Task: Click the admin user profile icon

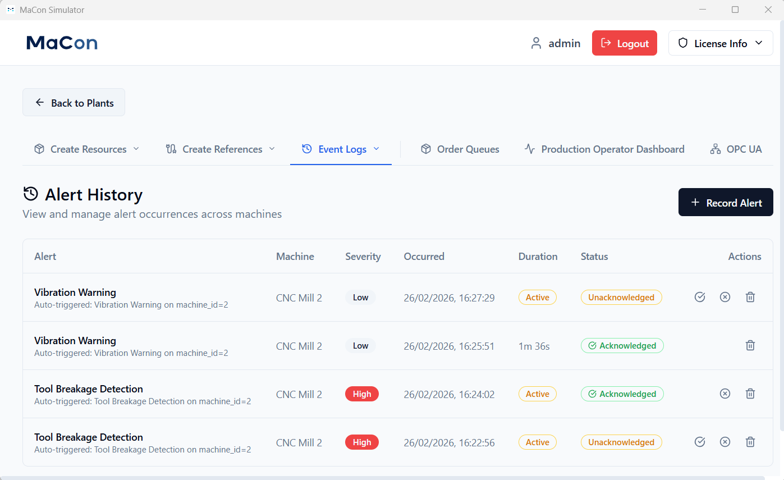Action: tap(536, 43)
